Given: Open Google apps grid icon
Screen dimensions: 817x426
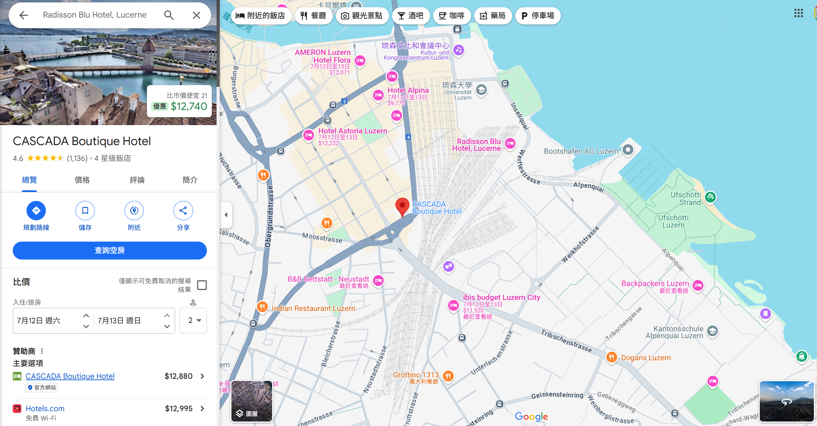Looking at the screenshot, I should tap(798, 13).
